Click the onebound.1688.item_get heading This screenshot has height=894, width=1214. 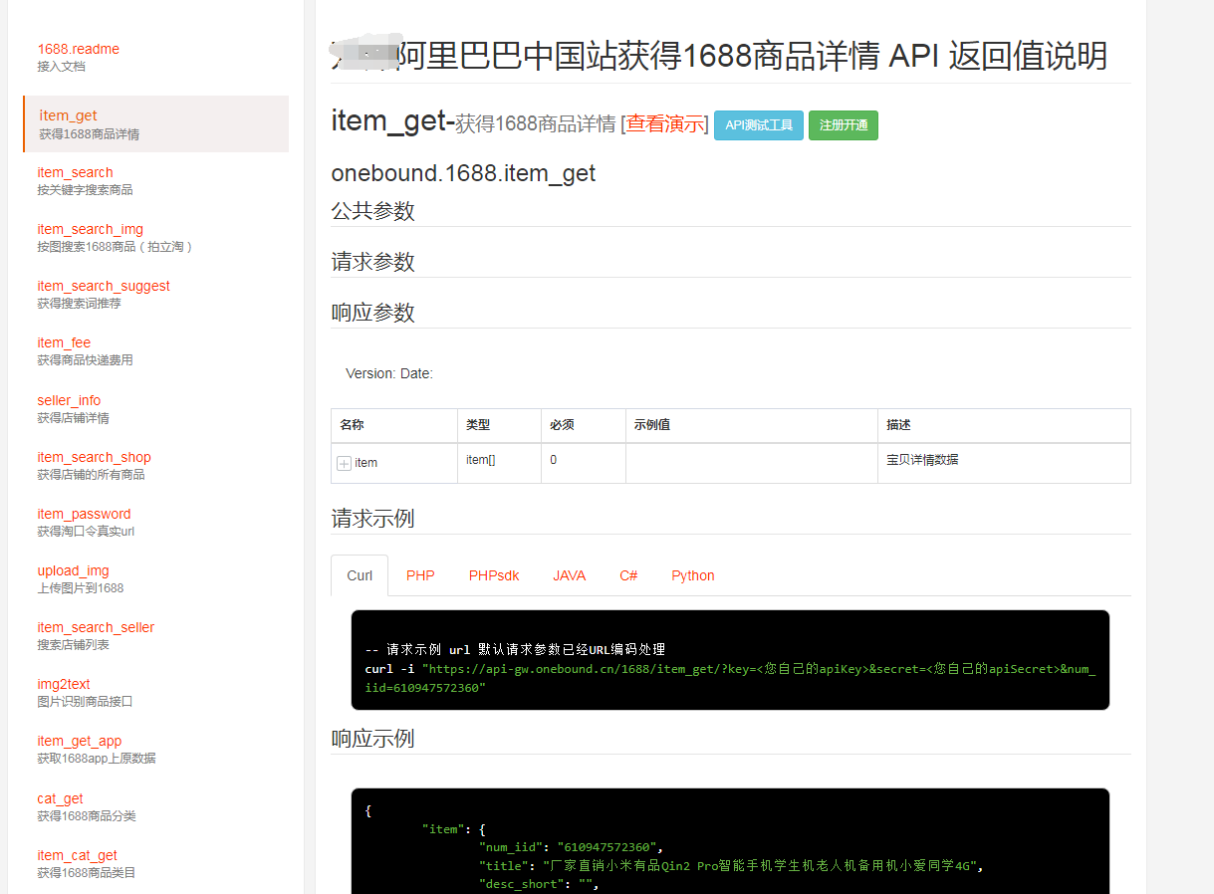pyautogui.click(x=463, y=173)
